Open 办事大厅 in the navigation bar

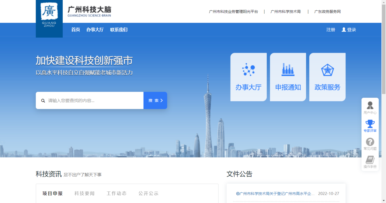coord(95,30)
